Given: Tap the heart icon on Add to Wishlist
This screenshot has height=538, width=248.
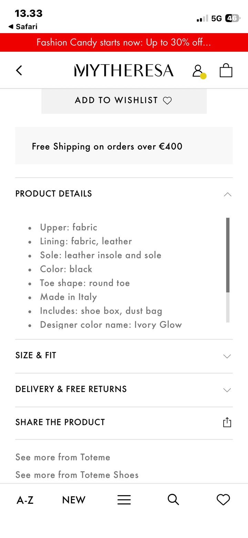Looking at the screenshot, I should pyautogui.click(x=168, y=100).
